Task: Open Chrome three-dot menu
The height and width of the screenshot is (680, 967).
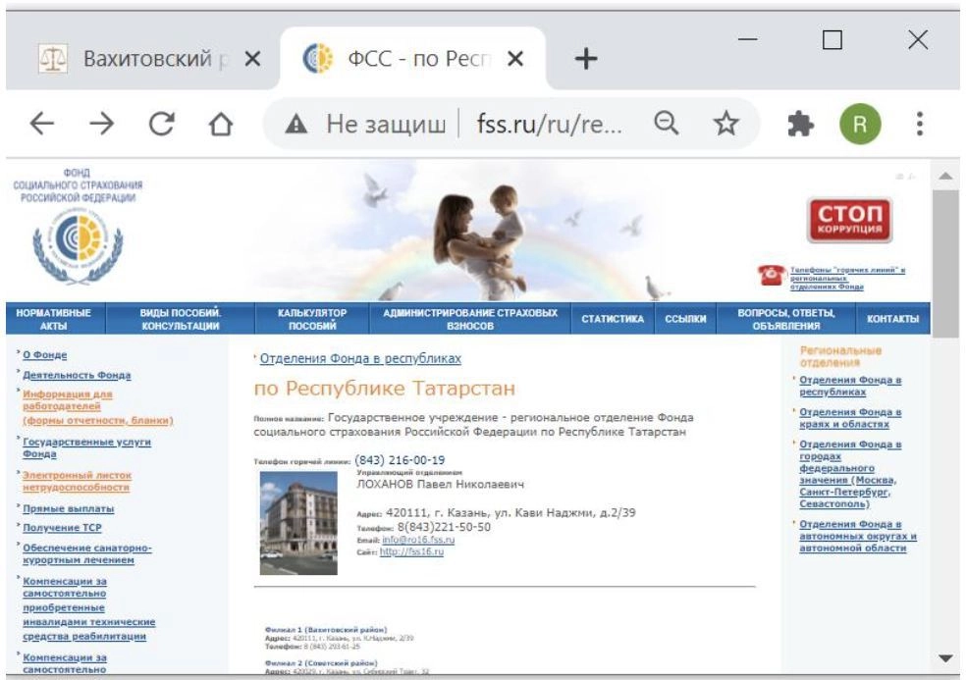Action: coord(920,125)
